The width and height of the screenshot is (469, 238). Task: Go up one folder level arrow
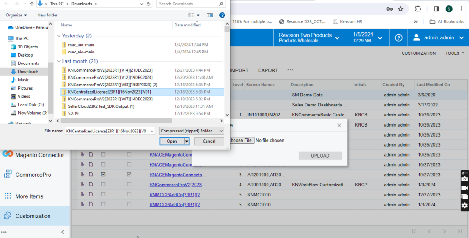pyautogui.click(x=32, y=4)
